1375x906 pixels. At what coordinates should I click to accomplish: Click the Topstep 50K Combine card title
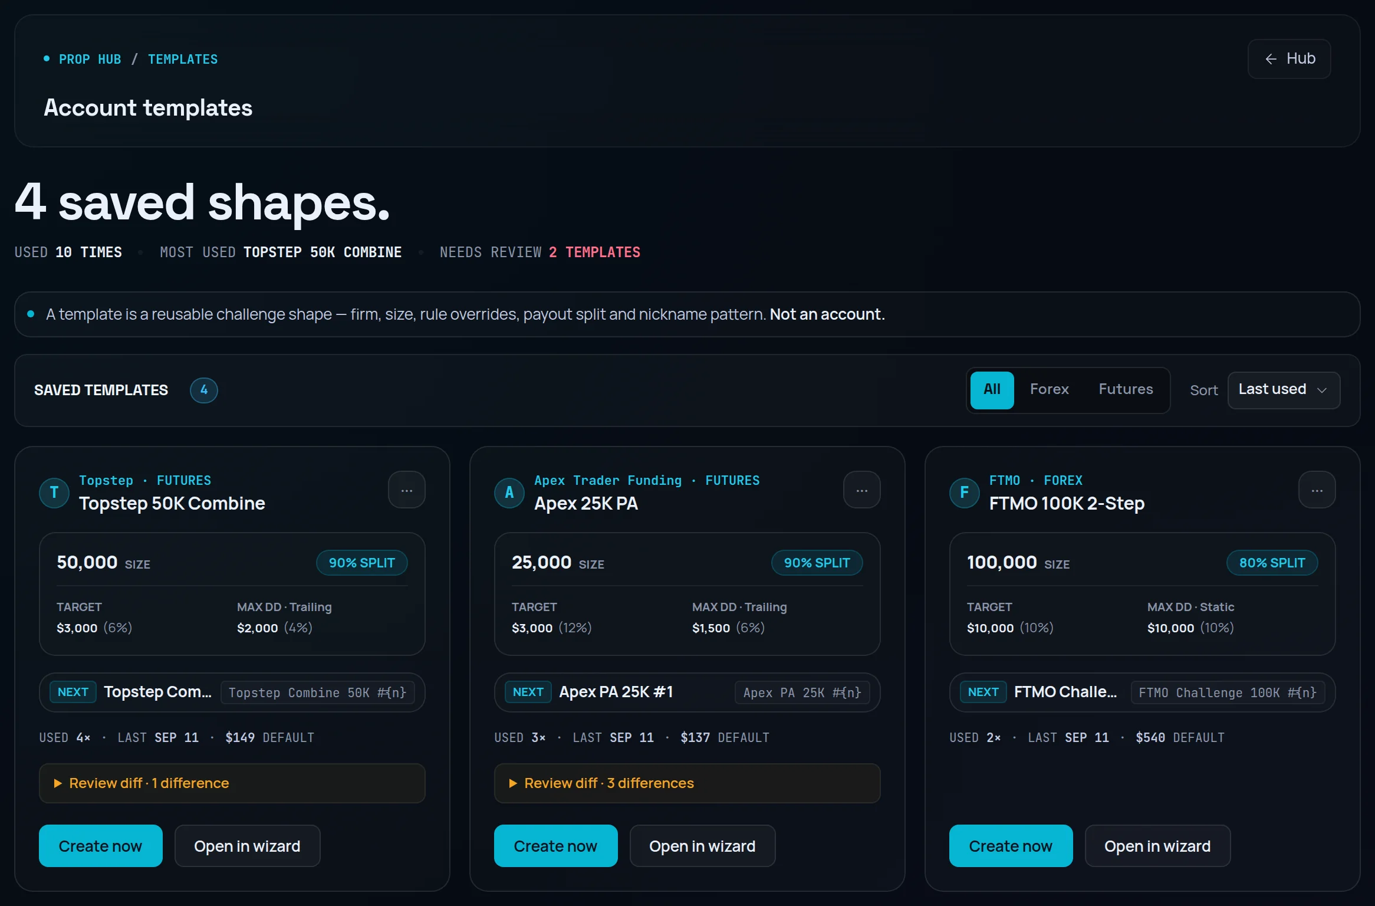(x=172, y=504)
